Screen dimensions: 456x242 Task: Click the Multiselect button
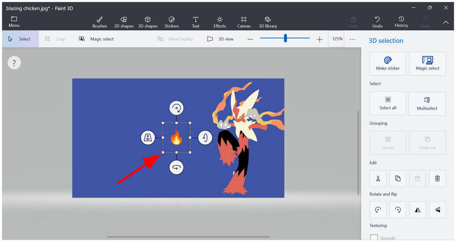[x=427, y=103]
